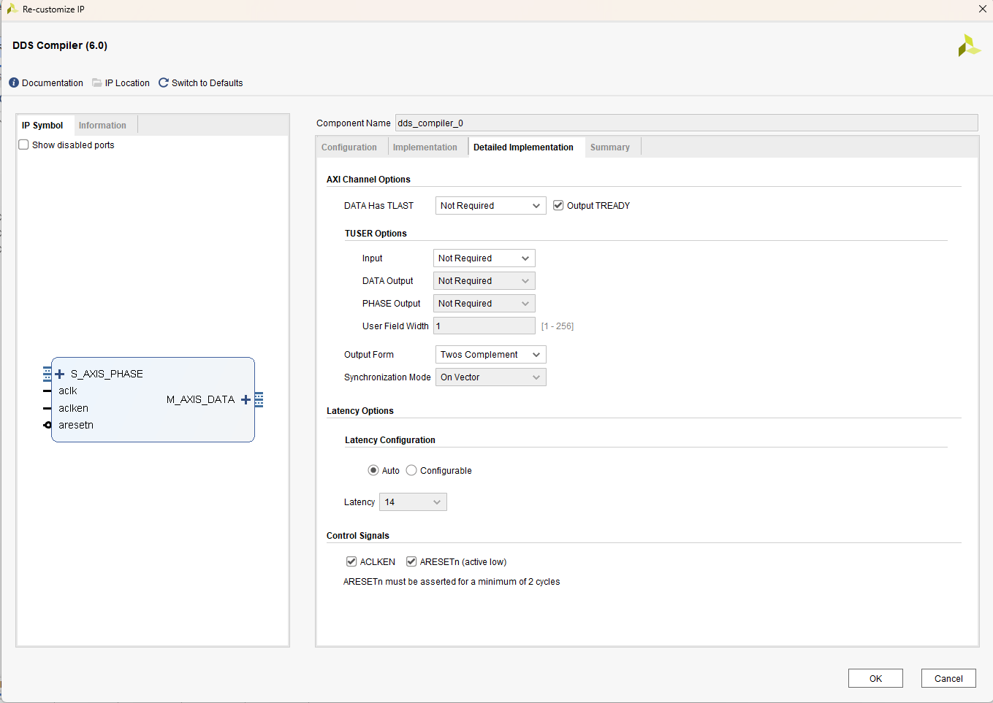This screenshot has height=703, width=993.
Task: Open TUSER Input dropdown
Action: click(484, 258)
